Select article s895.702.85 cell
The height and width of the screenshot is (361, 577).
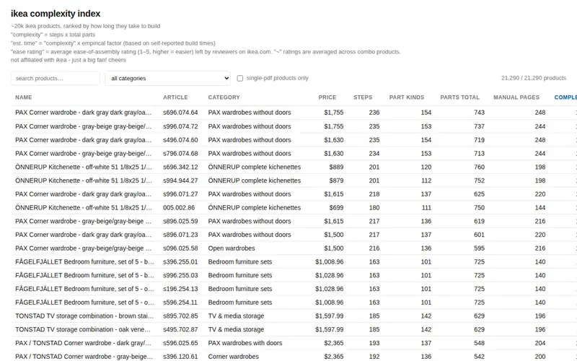[x=180, y=316]
